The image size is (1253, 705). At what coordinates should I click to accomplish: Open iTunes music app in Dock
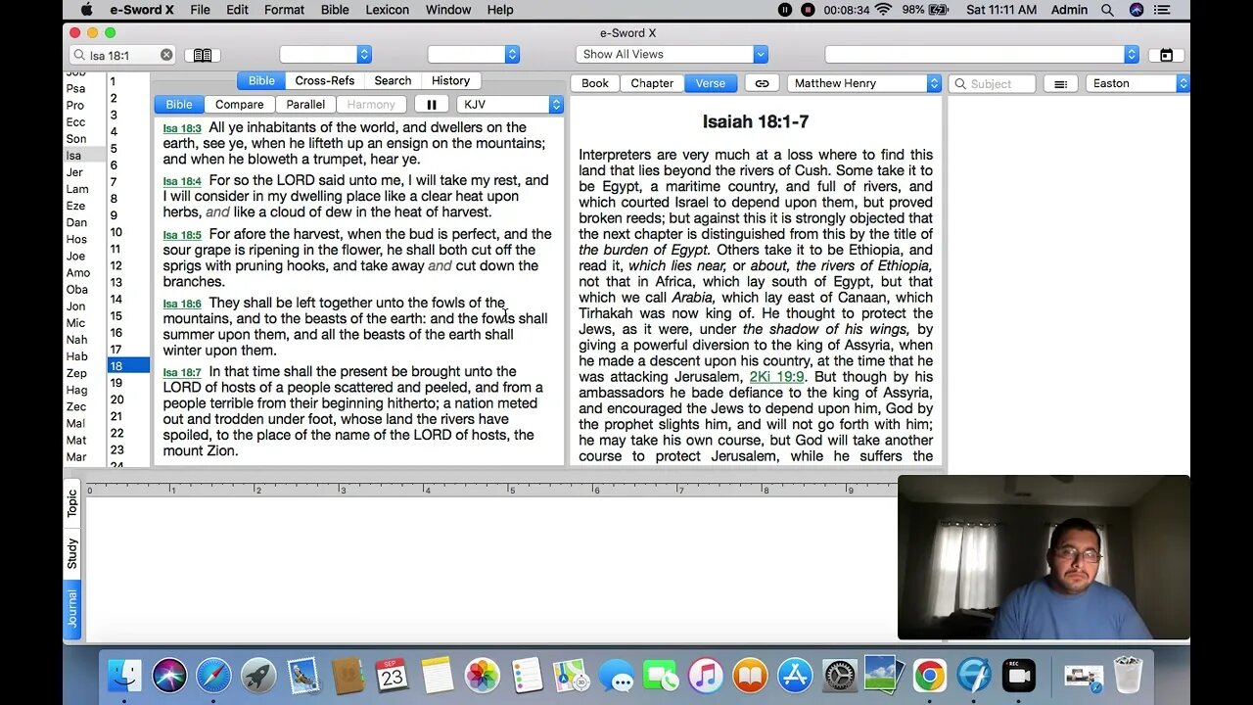pos(705,676)
